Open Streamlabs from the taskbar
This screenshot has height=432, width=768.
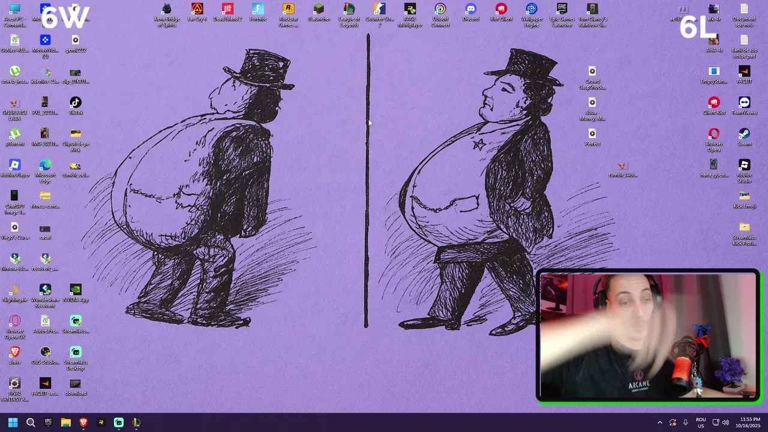click(x=119, y=422)
